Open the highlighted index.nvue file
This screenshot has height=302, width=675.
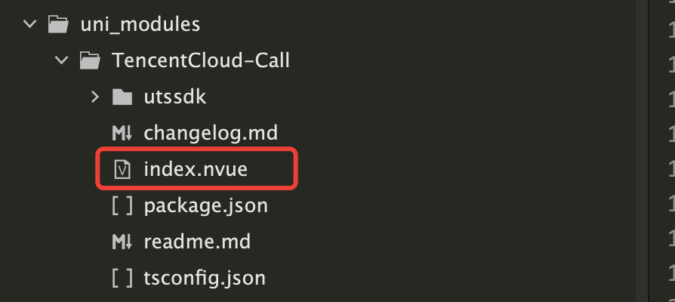pyautogui.click(x=196, y=169)
